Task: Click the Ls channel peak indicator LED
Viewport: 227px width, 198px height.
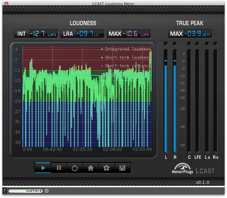Action: 207,43
